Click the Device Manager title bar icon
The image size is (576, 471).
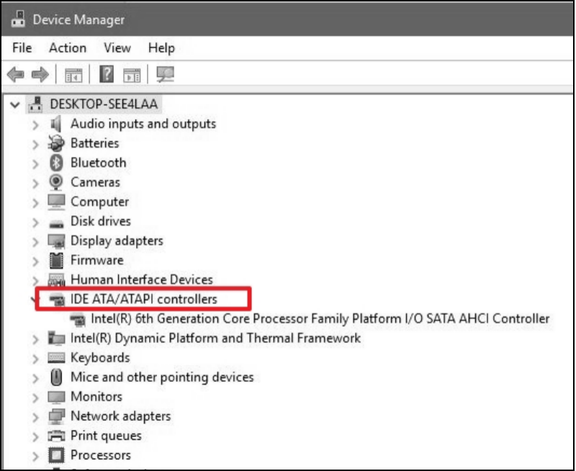pos(18,19)
